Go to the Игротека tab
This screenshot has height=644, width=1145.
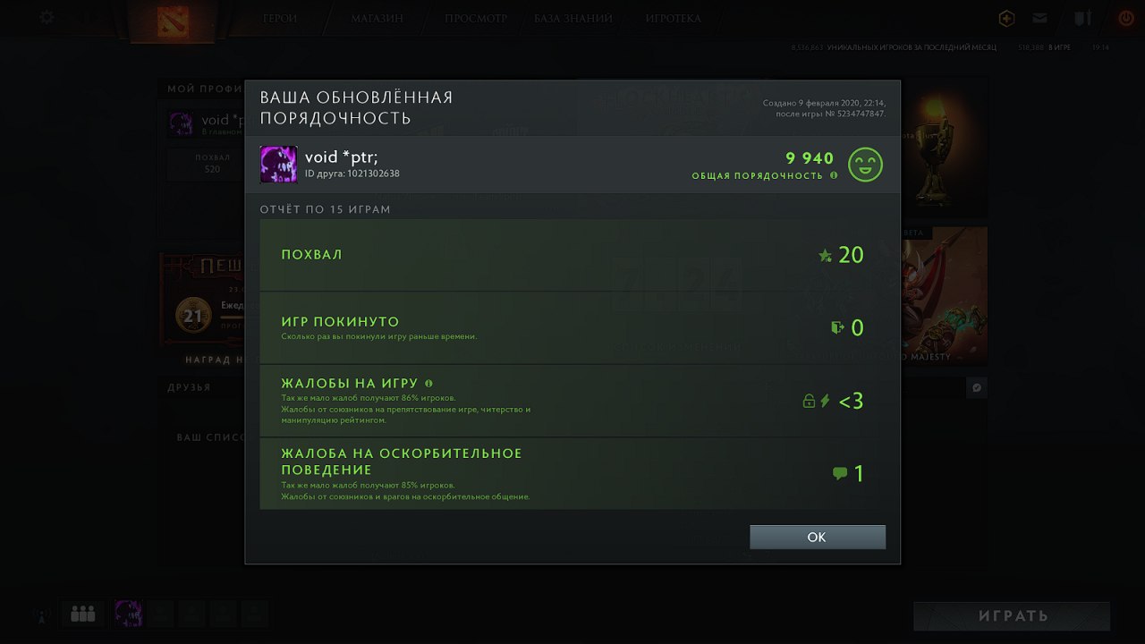673,18
